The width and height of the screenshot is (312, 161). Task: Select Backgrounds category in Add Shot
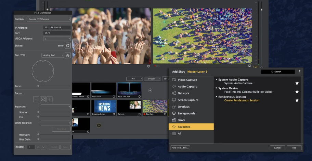tap(186, 113)
